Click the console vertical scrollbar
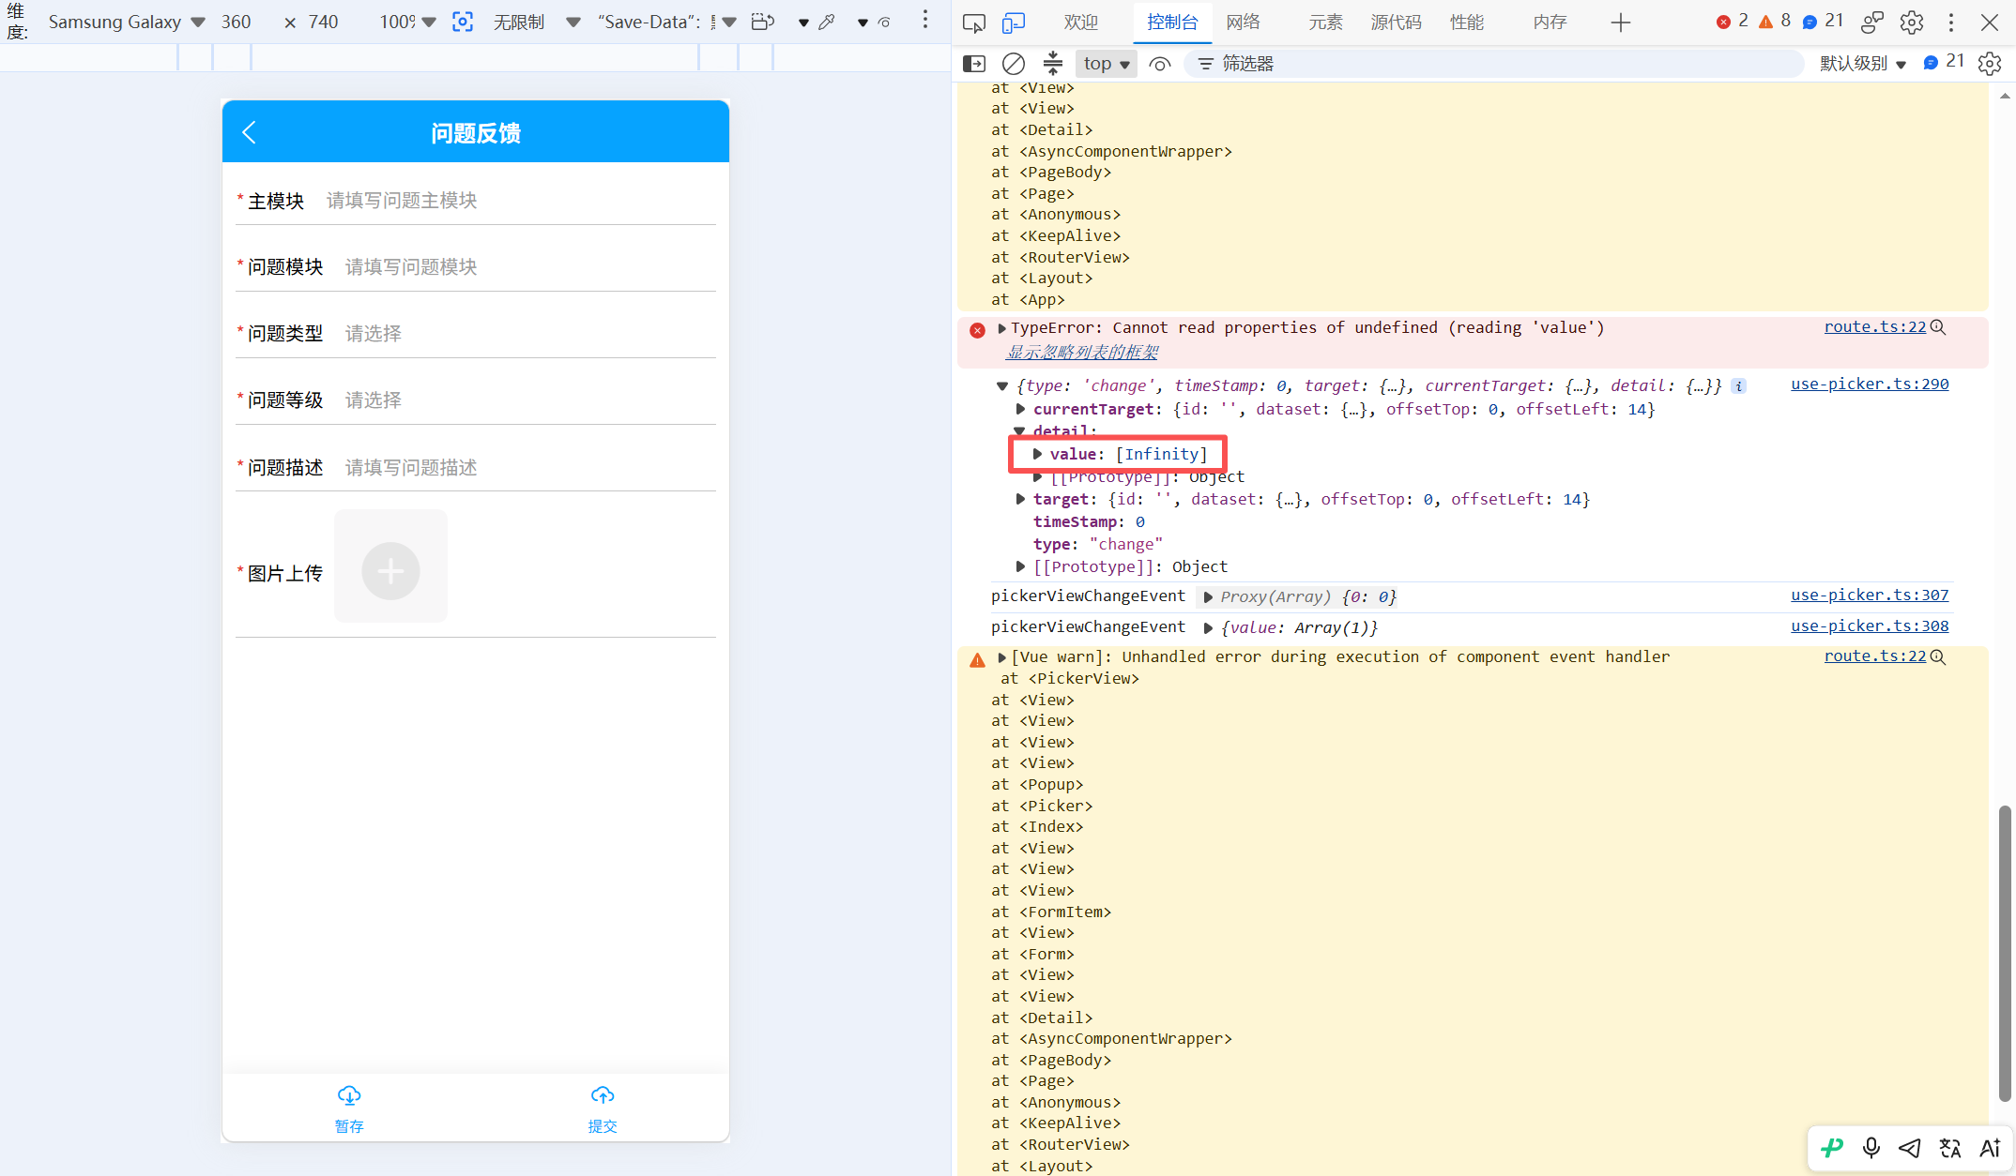Image resolution: width=2016 pixels, height=1176 pixels. point(2005,952)
